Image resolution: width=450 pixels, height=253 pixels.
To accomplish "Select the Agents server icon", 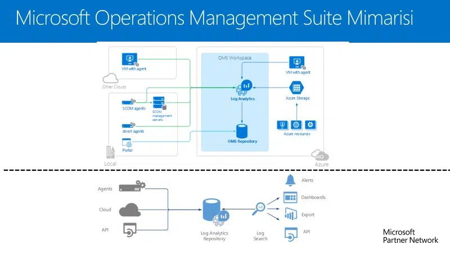I will pyautogui.click(x=132, y=186).
